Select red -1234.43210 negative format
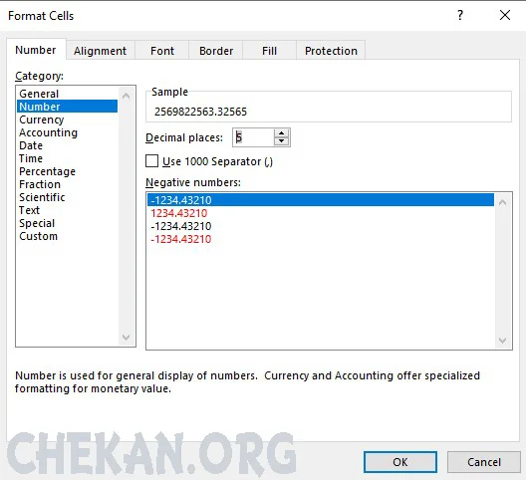 (321, 239)
